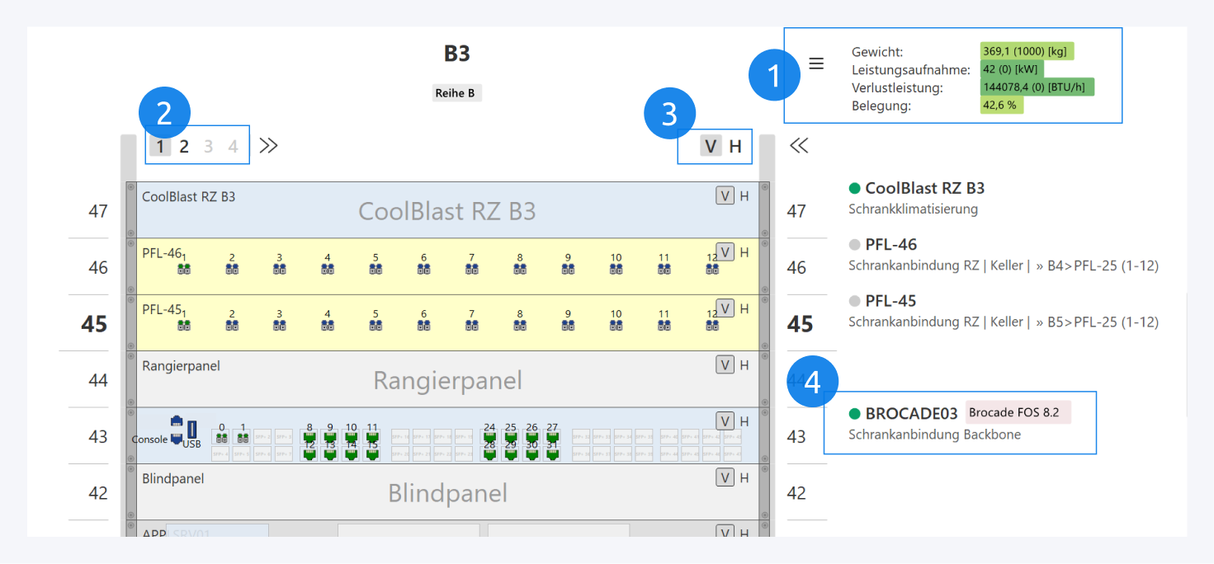The image size is (1214, 564).
Task: Collapse the device list with double left chevron
Action: tap(798, 146)
